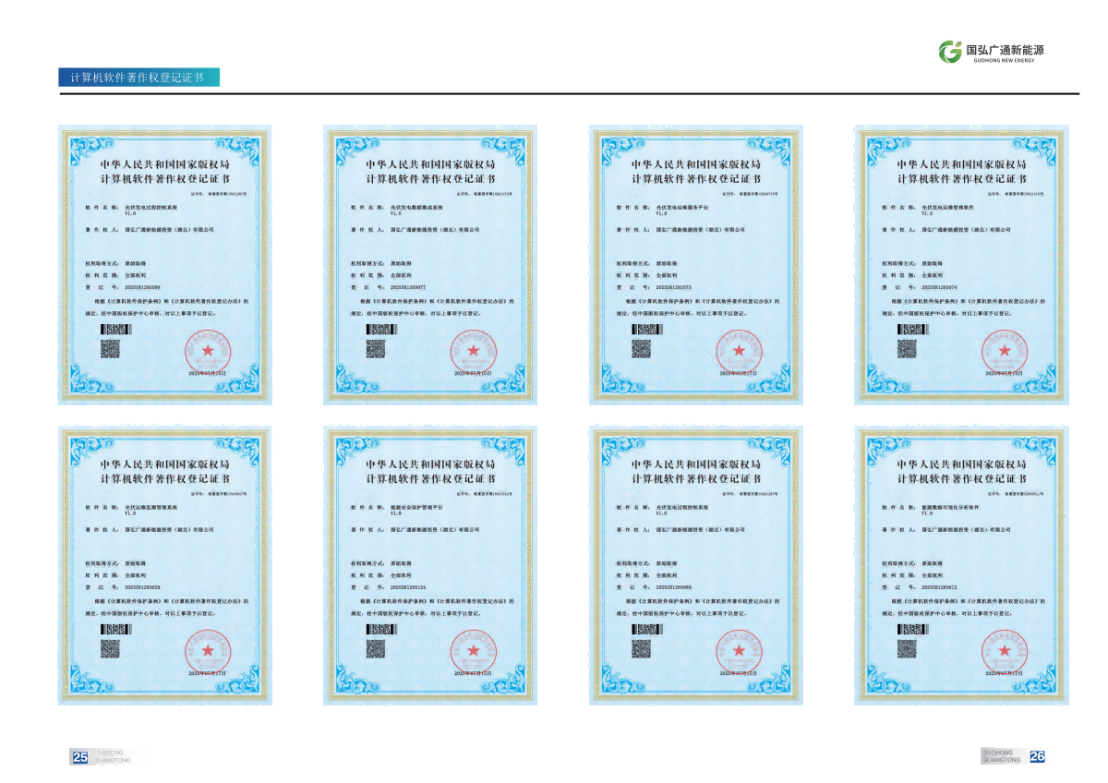Screen dimensions: 1108x783
Task: Click red seal on 光伏运维监测管理系统 certificate
Action: [207, 653]
